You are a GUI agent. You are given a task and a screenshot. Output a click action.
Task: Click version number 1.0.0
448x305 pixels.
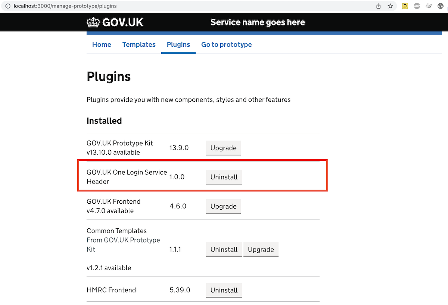(177, 177)
